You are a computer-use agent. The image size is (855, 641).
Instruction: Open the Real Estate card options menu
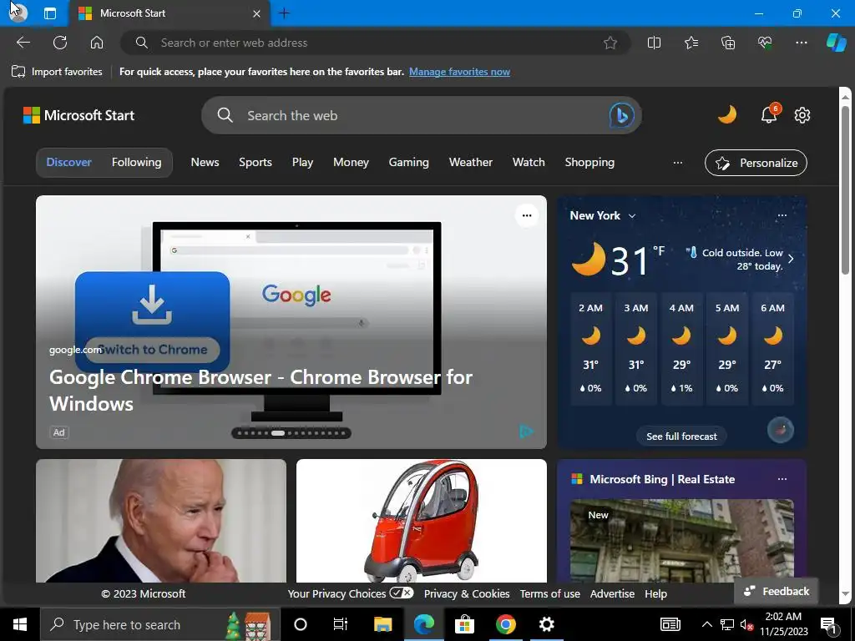tap(782, 479)
